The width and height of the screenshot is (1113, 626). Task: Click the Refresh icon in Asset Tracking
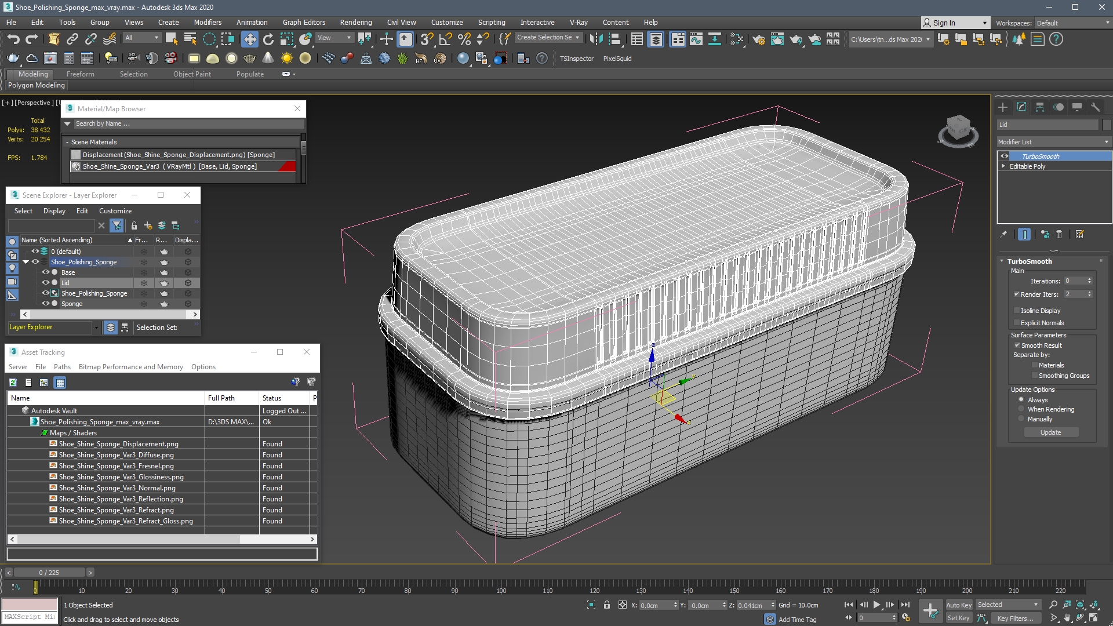[x=13, y=382]
